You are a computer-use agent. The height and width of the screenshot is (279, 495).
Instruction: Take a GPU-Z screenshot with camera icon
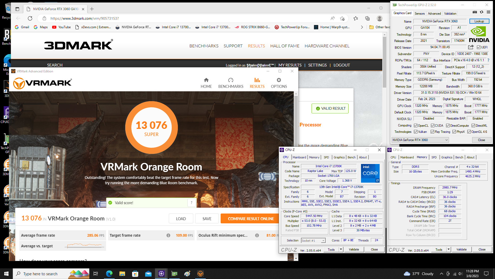click(475, 12)
